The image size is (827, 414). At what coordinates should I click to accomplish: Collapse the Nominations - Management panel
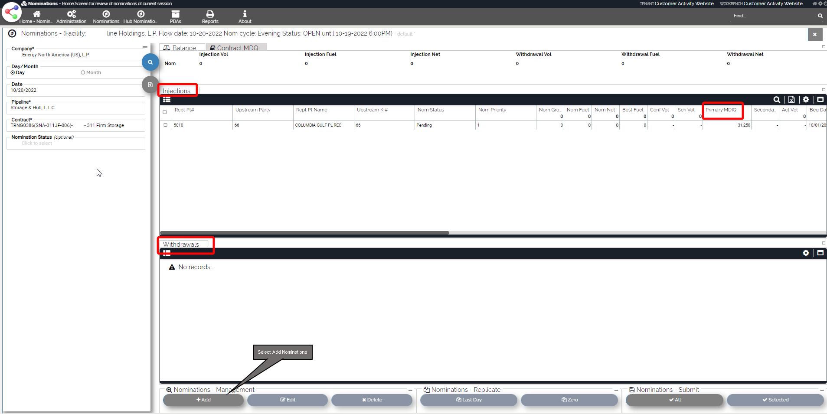[x=410, y=390]
